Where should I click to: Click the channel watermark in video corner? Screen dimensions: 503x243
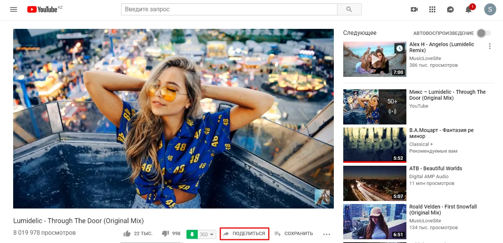coord(322,197)
